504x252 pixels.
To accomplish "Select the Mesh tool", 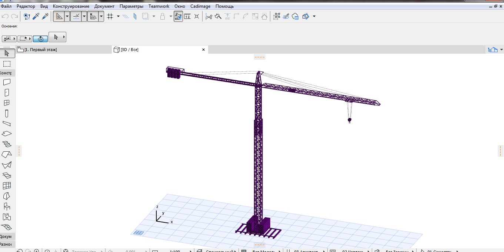I will (7, 227).
